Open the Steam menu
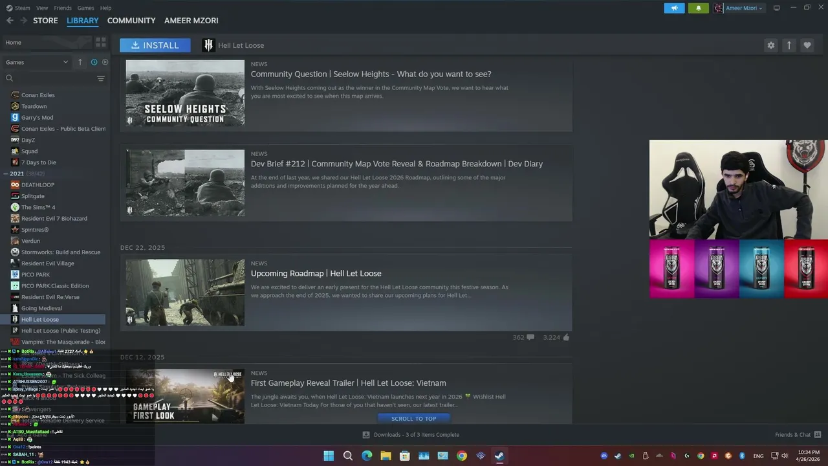The width and height of the screenshot is (828, 466). pyautogui.click(x=18, y=8)
